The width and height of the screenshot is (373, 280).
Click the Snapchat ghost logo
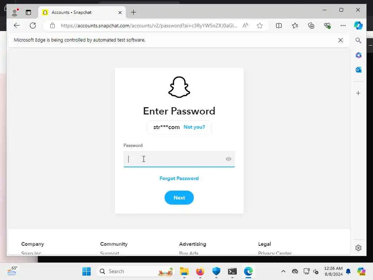179,87
